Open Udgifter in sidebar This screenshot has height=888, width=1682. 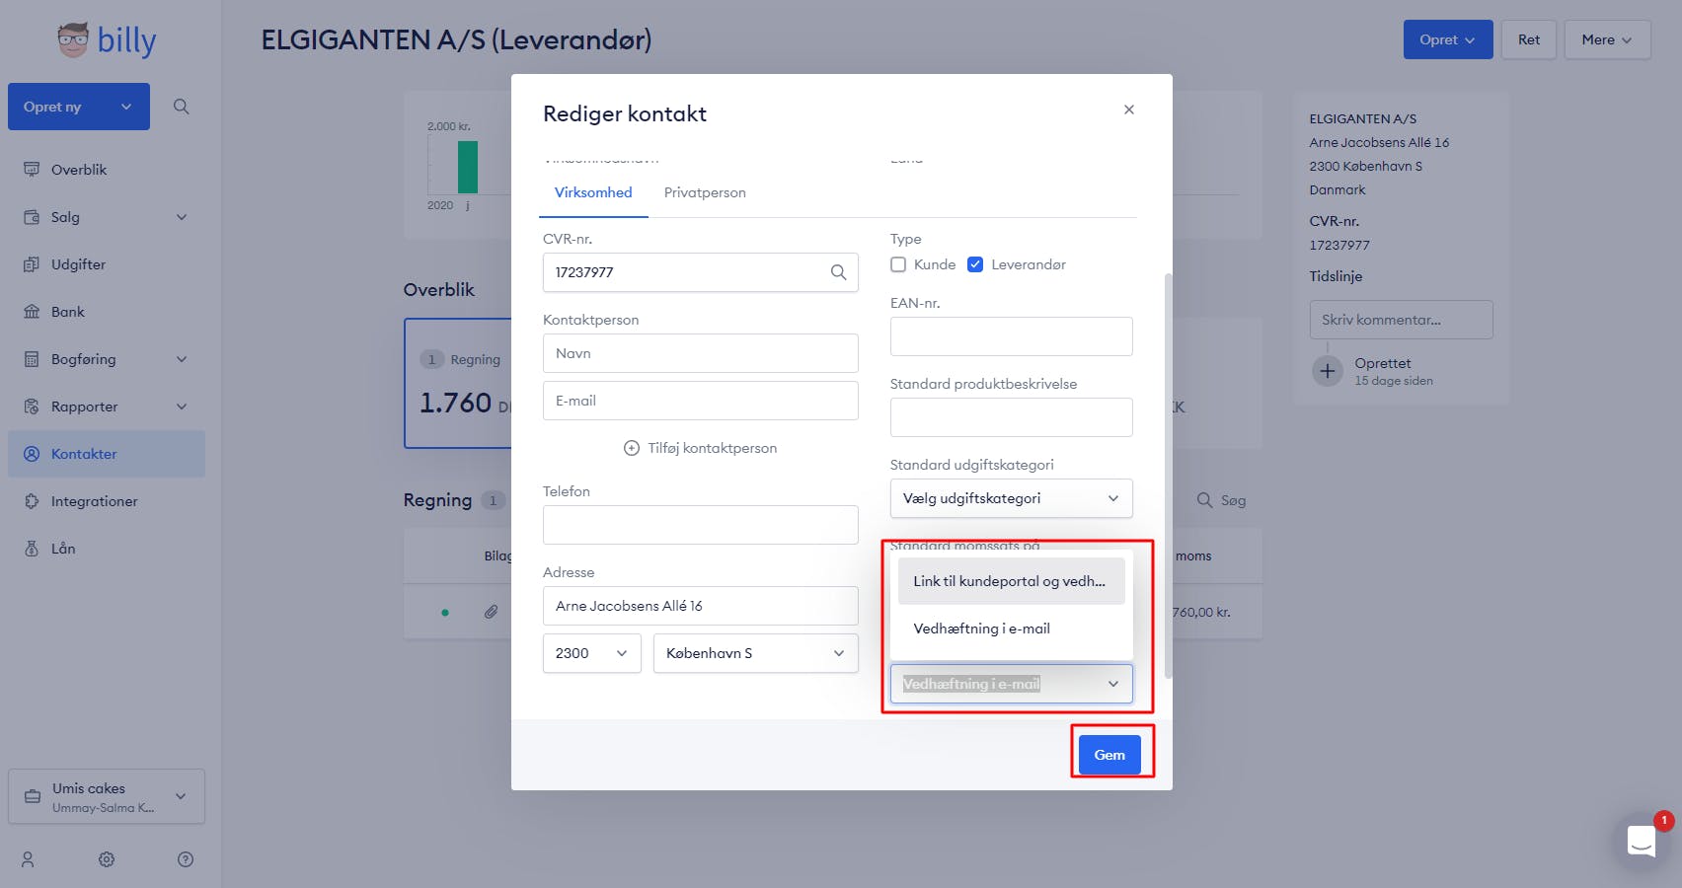(x=107, y=264)
